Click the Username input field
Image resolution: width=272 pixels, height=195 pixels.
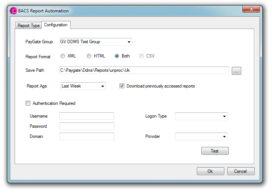[86, 116]
